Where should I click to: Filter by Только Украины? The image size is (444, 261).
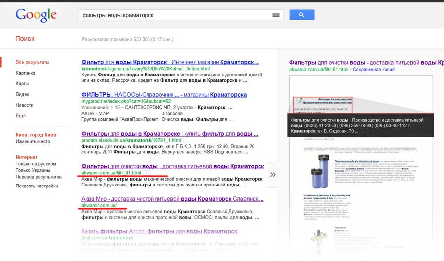click(33, 170)
